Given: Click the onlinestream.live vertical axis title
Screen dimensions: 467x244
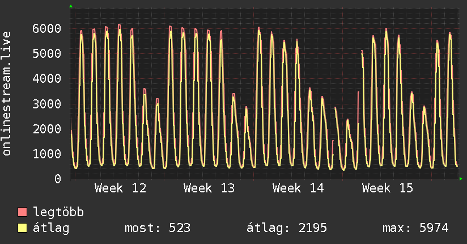Looking at the screenshot, I should pos(7,94).
